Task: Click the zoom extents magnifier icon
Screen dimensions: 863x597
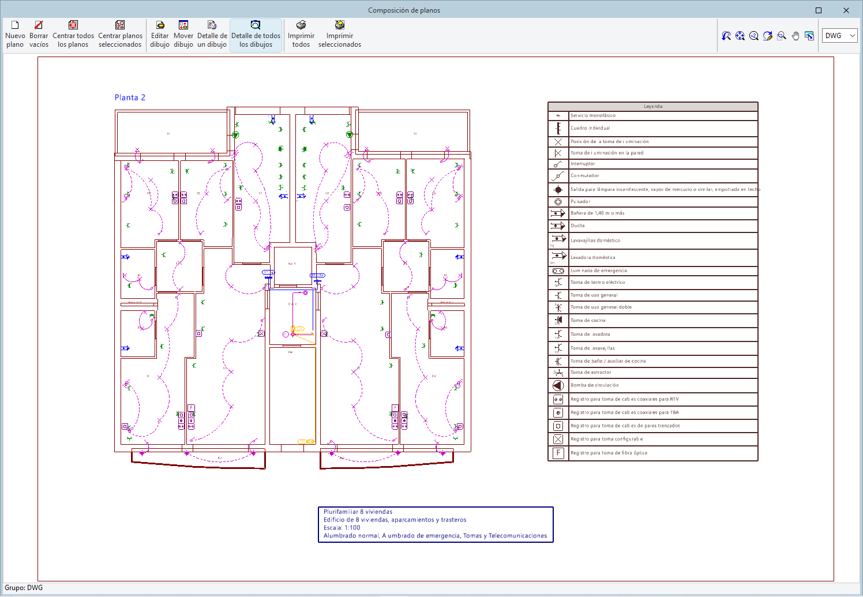Action: tap(740, 36)
